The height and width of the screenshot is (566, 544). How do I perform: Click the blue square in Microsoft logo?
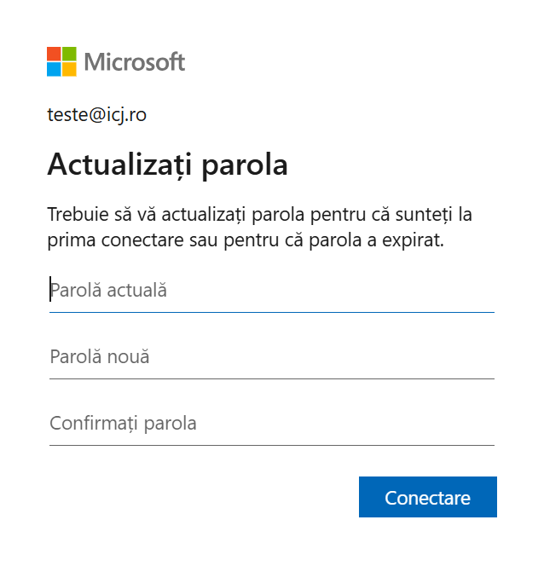pos(54,69)
